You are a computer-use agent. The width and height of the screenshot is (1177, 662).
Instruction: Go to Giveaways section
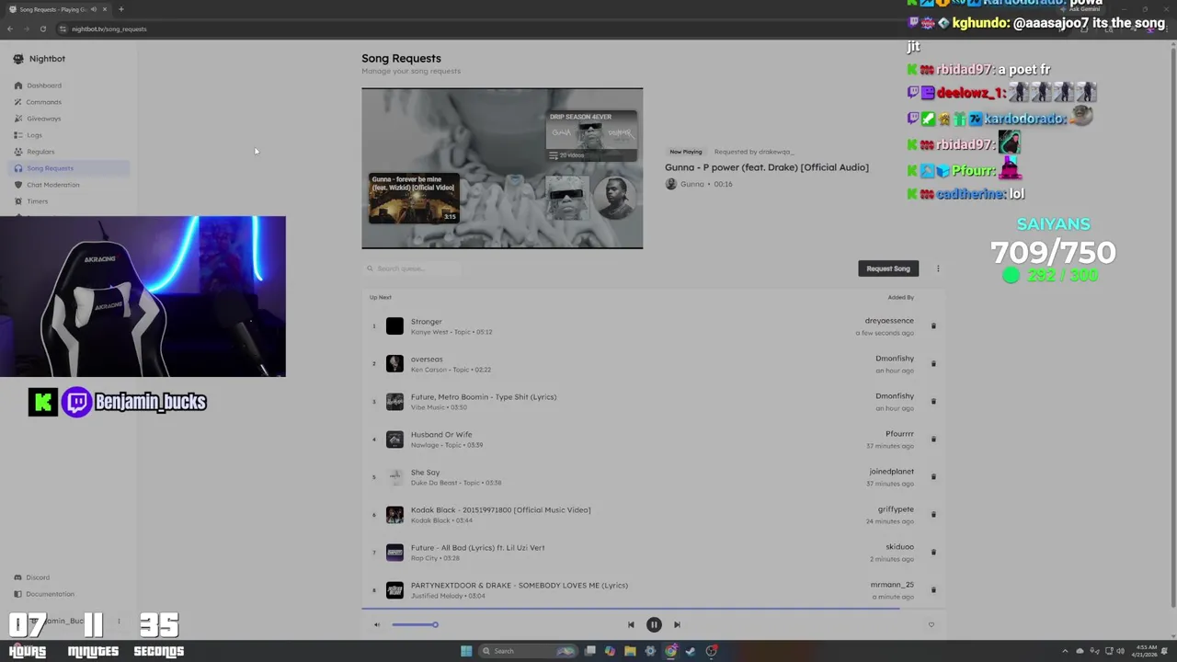click(44, 119)
